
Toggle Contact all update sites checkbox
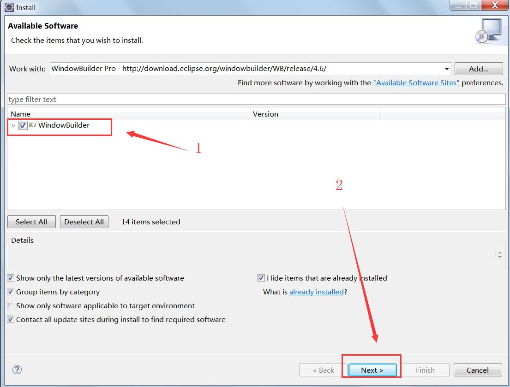tap(11, 319)
